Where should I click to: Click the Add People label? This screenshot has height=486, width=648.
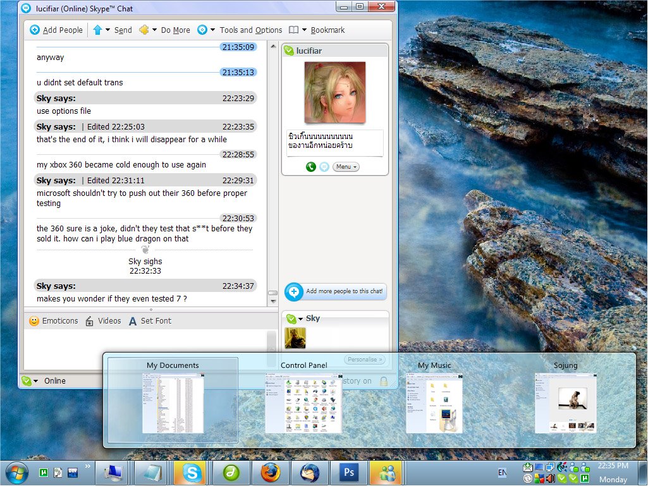[63, 30]
